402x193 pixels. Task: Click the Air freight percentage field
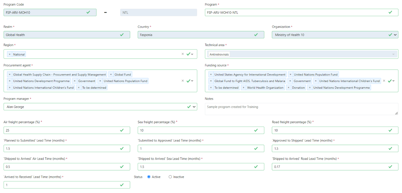67,130
